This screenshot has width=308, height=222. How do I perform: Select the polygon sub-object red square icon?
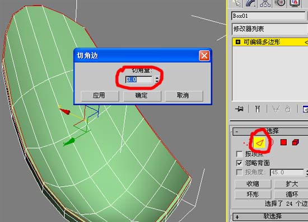pos(283,143)
